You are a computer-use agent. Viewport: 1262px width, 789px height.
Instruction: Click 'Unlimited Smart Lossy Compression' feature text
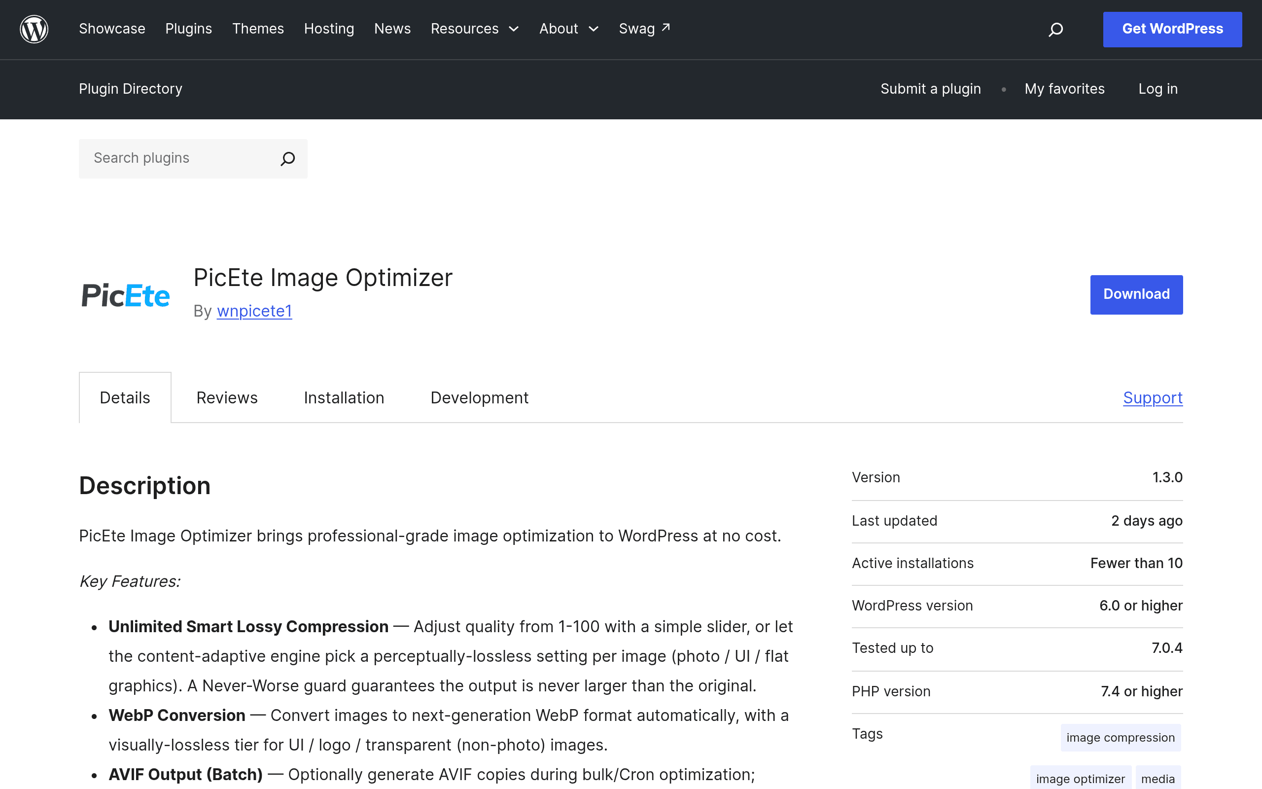click(x=249, y=627)
